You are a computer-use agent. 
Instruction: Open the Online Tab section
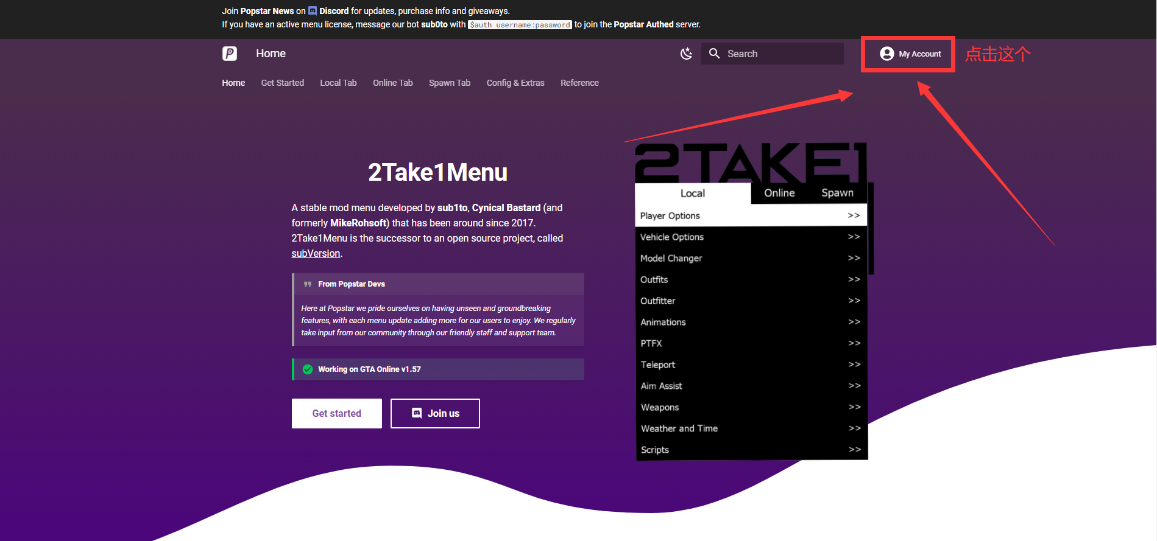pos(393,83)
